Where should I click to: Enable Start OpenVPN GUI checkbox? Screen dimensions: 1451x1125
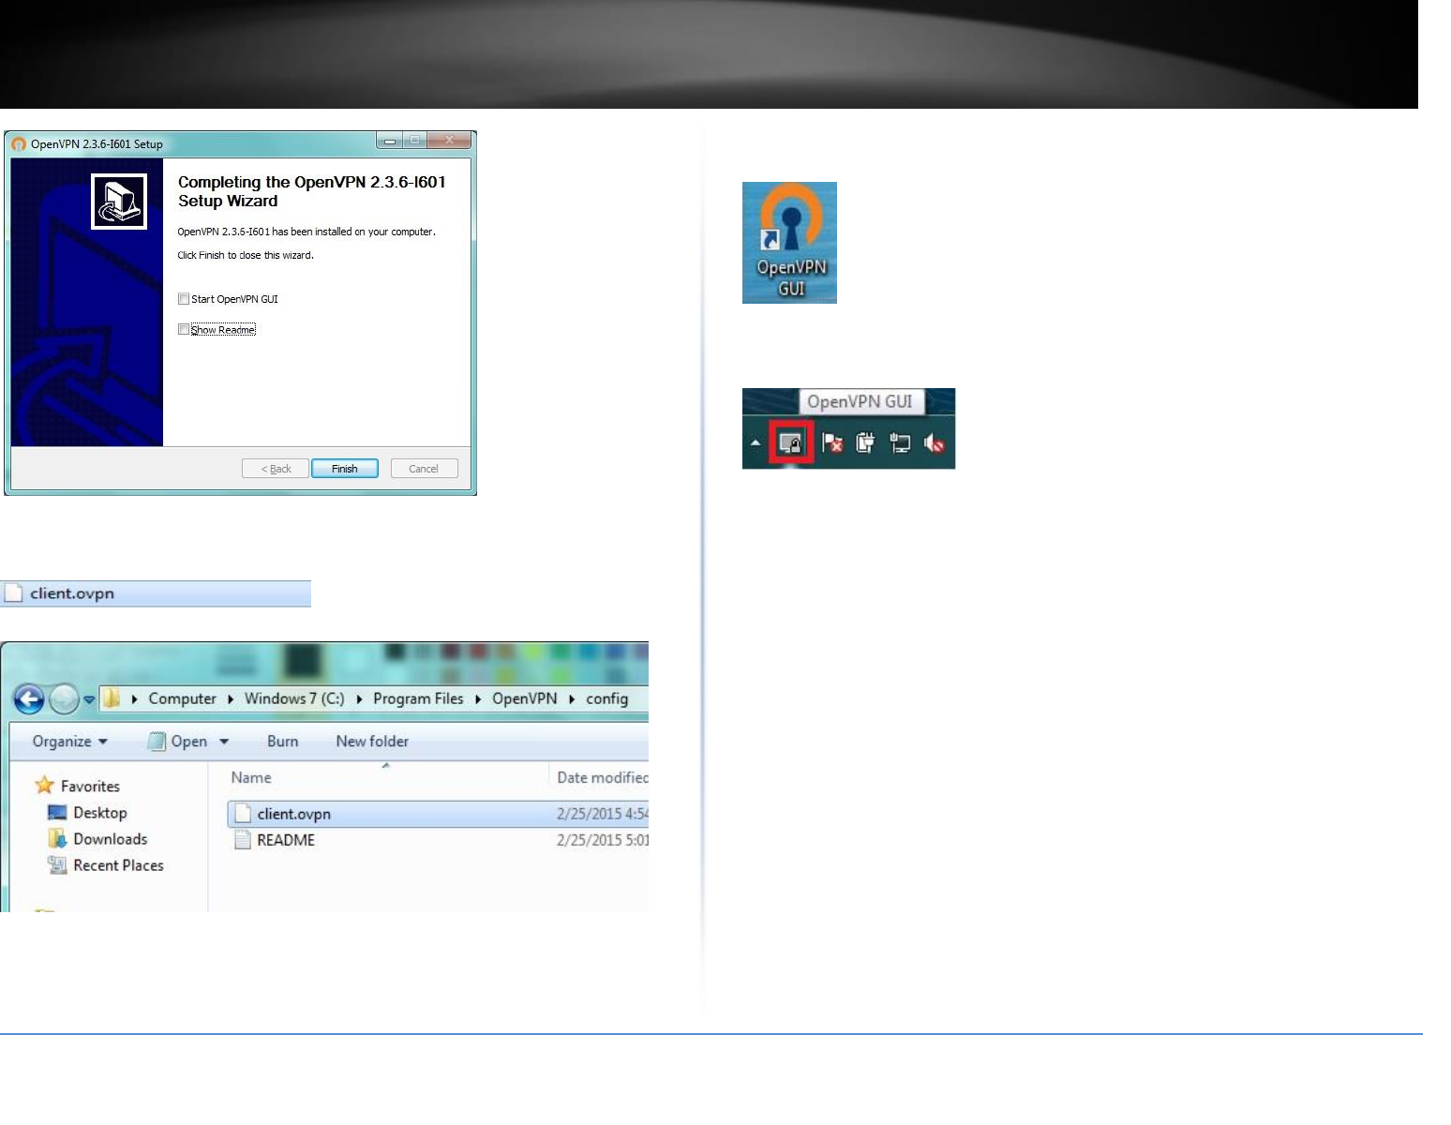(184, 299)
